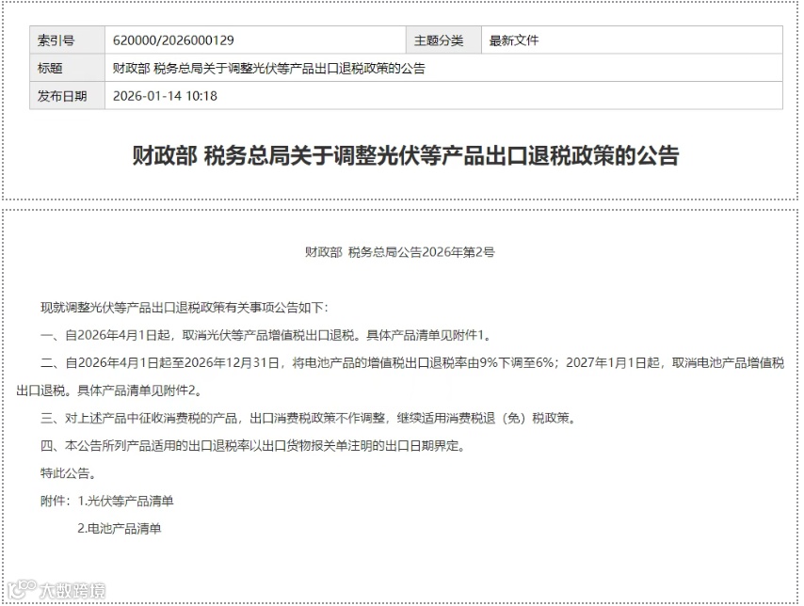Open attachment 1.光伏等产品清单
Viewport: 804px width, 606px height.
point(125,501)
